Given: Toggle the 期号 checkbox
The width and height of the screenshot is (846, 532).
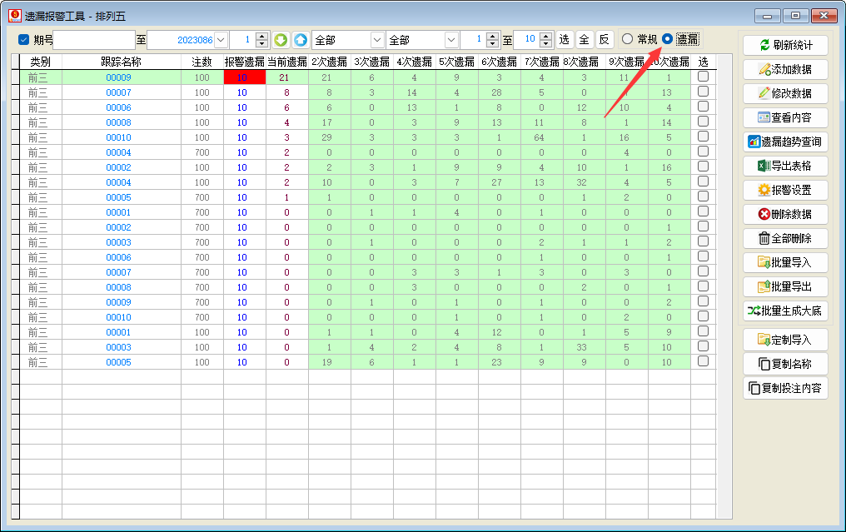Looking at the screenshot, I should click(23, 40).
